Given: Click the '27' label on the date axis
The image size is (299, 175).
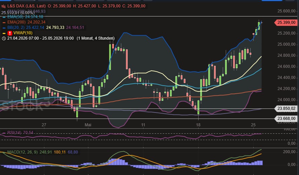Looking at the screenshot, I should click(44, 125).
